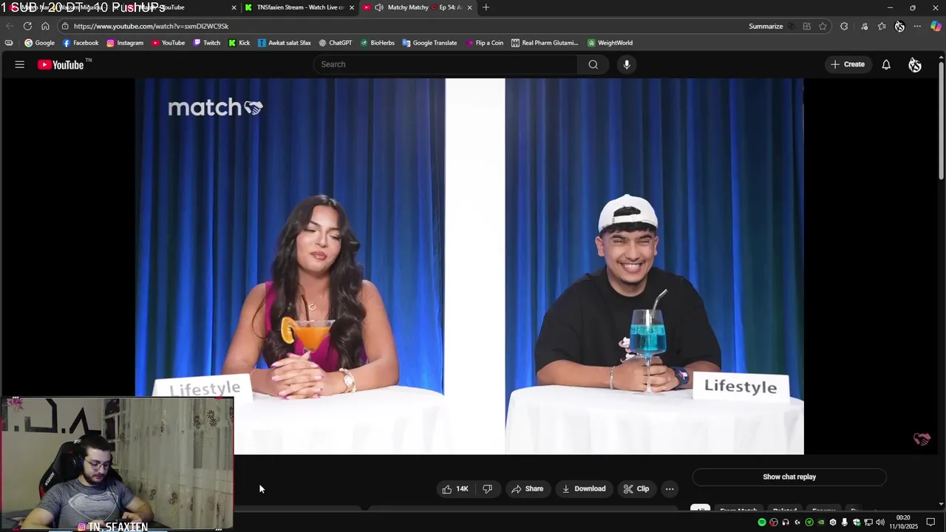The width and height of the screenshot is (946, 532).
Task: Share the video
Action: (x=527, y=488)
